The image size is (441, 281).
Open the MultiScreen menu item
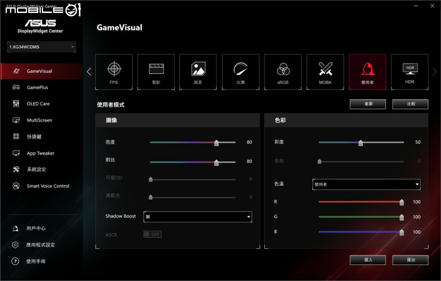click(42, 120)
